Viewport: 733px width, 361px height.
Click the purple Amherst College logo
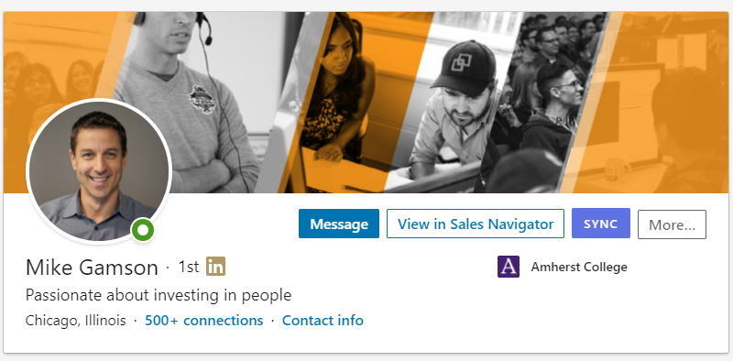point(509,267)
